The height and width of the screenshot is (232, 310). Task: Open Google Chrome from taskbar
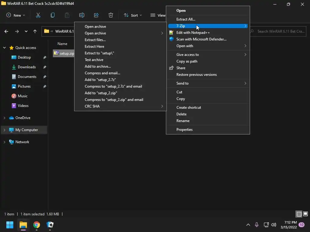click(37, 225)
